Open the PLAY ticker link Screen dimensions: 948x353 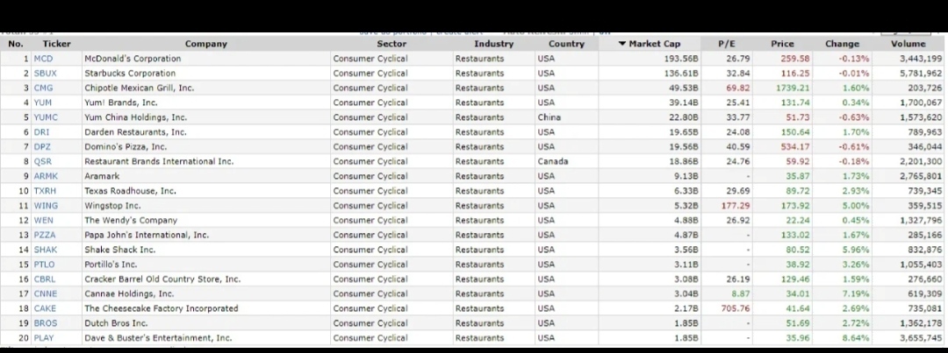click(x=44, y=337)
